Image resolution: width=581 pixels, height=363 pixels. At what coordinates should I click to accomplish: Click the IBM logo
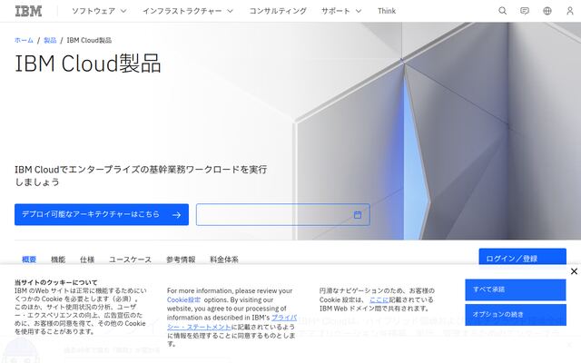[28, 11]
